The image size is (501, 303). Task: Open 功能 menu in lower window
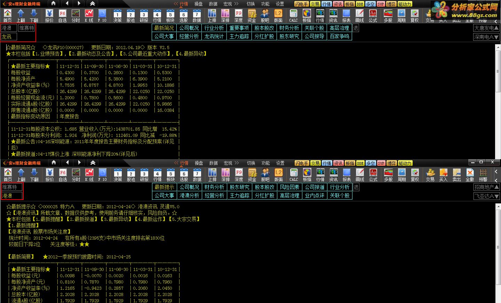point(266,163)
